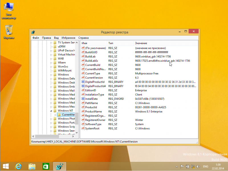This screenshot has height=171, width=228.
Task: Sort by the Имя column header
Action: tap(94, 43)
